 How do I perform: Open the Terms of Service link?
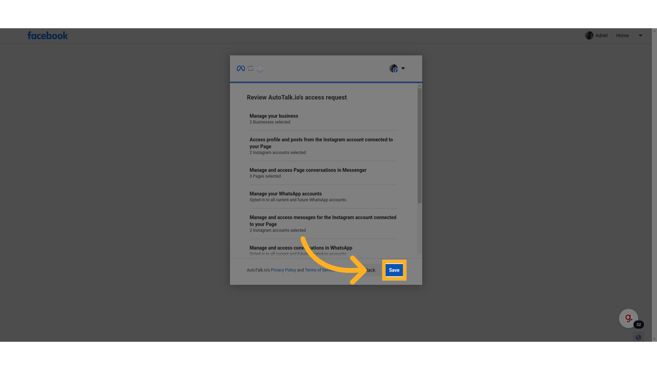320,270
